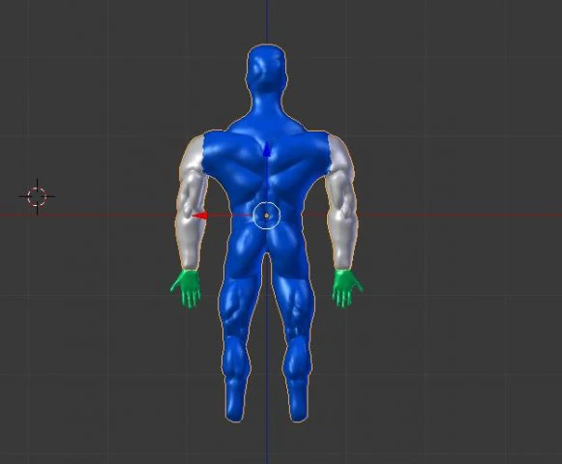Click the white manipulator center circle
Screen dimensions: 562x464
[266, 216]
